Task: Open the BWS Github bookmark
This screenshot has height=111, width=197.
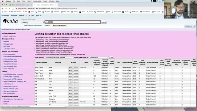Action: click(x=99, y=12)
